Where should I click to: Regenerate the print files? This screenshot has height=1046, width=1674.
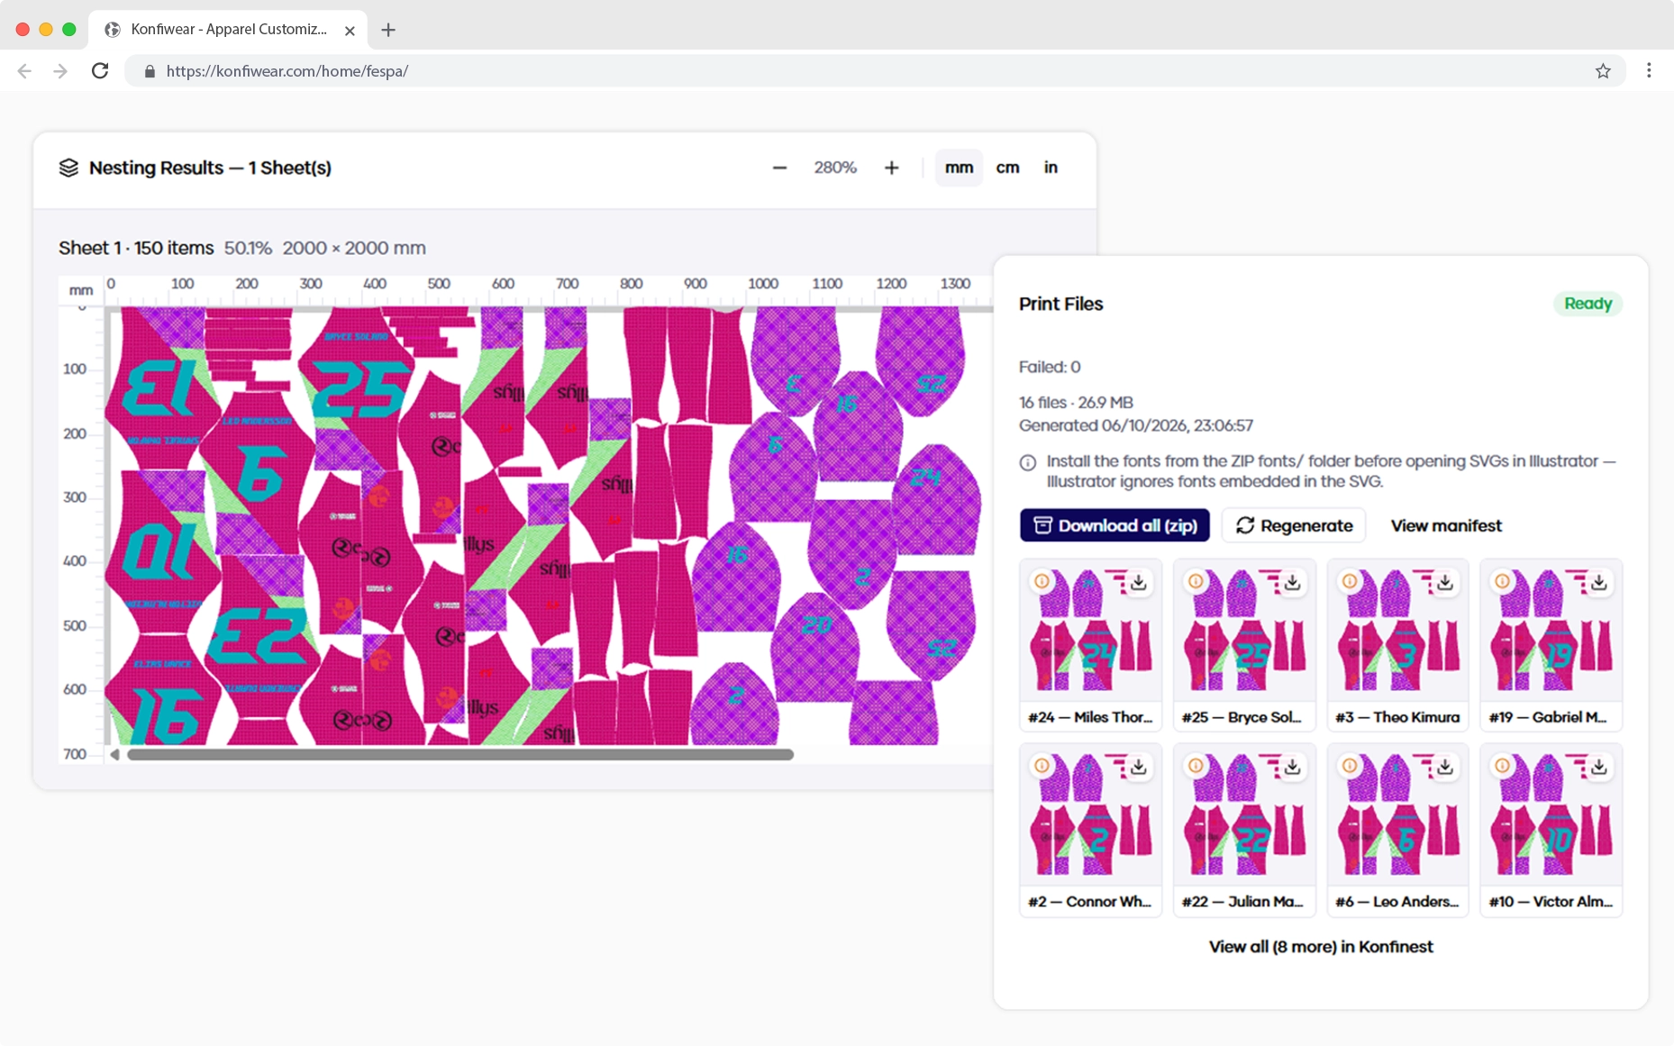1294,525
